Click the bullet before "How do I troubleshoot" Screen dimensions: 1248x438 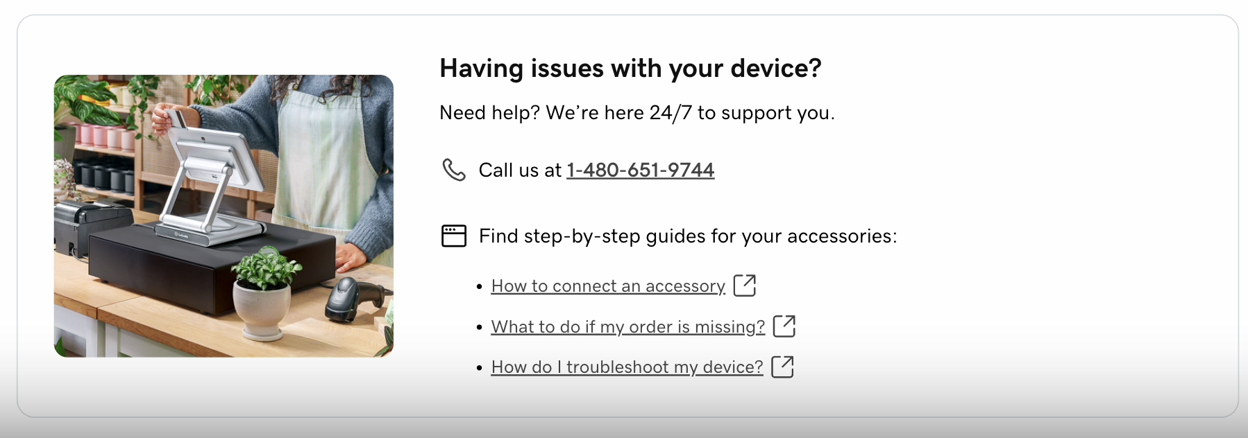pyautogui.click(x=480, y=368)
